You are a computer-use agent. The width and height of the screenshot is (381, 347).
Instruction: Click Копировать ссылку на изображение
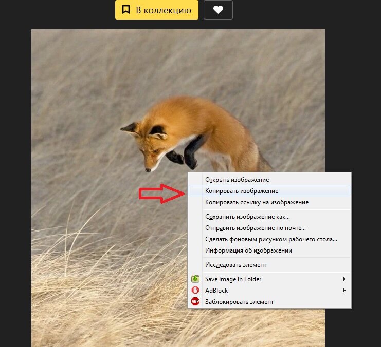click(x=257, y=202)
